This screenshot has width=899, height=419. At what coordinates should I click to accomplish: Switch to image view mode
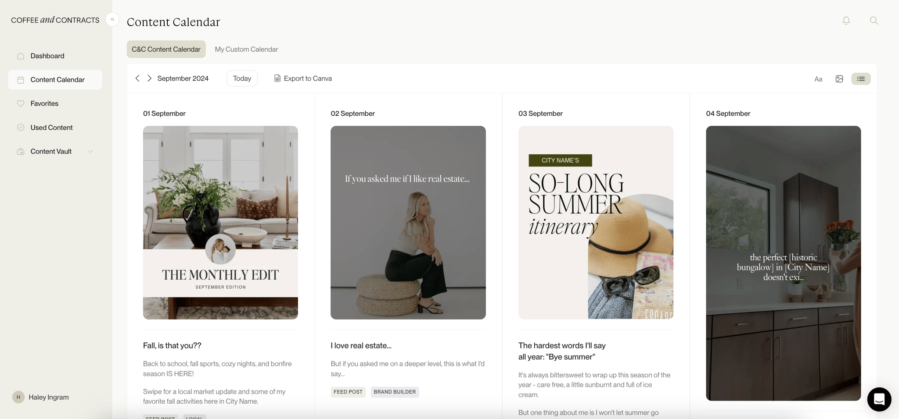click(840, 78)
